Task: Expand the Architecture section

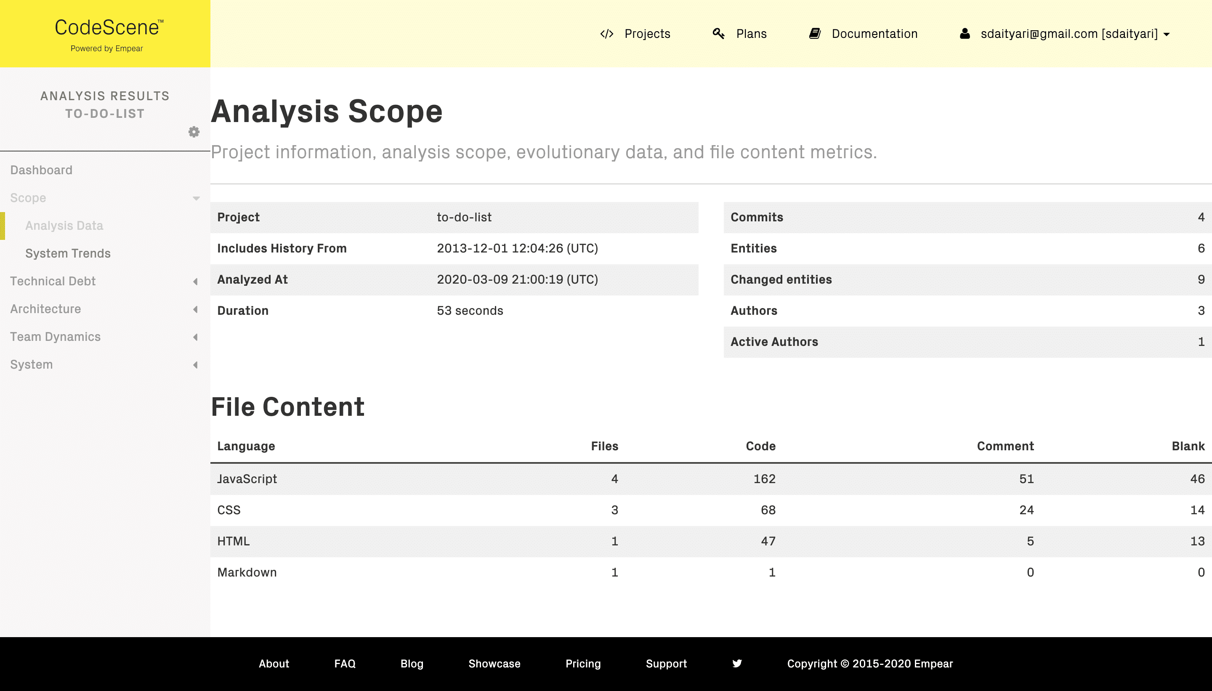Action: [x=45, y=308]
